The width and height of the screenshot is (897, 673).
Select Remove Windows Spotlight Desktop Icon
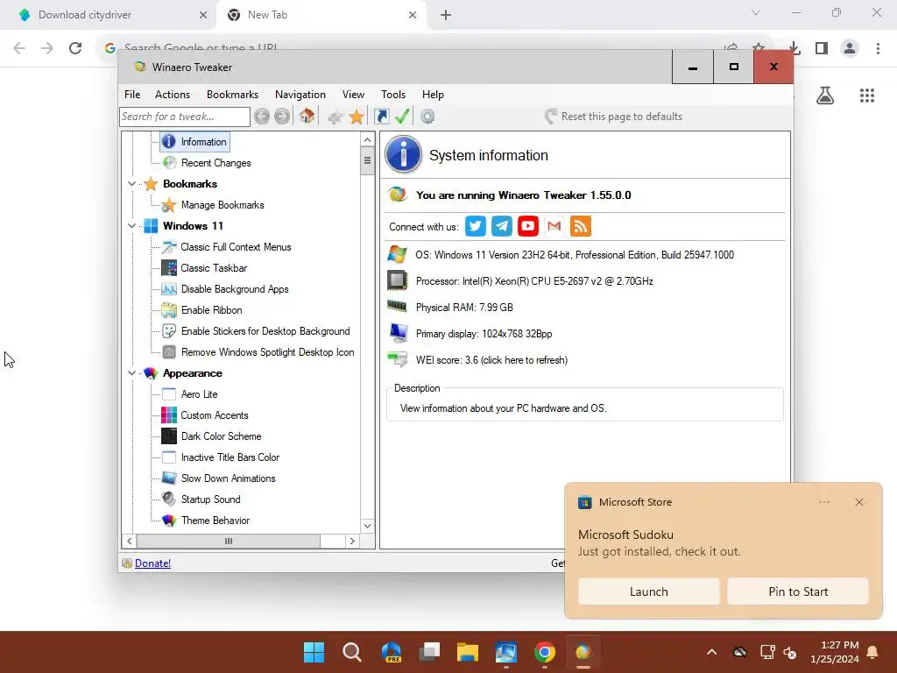[268, 352]
